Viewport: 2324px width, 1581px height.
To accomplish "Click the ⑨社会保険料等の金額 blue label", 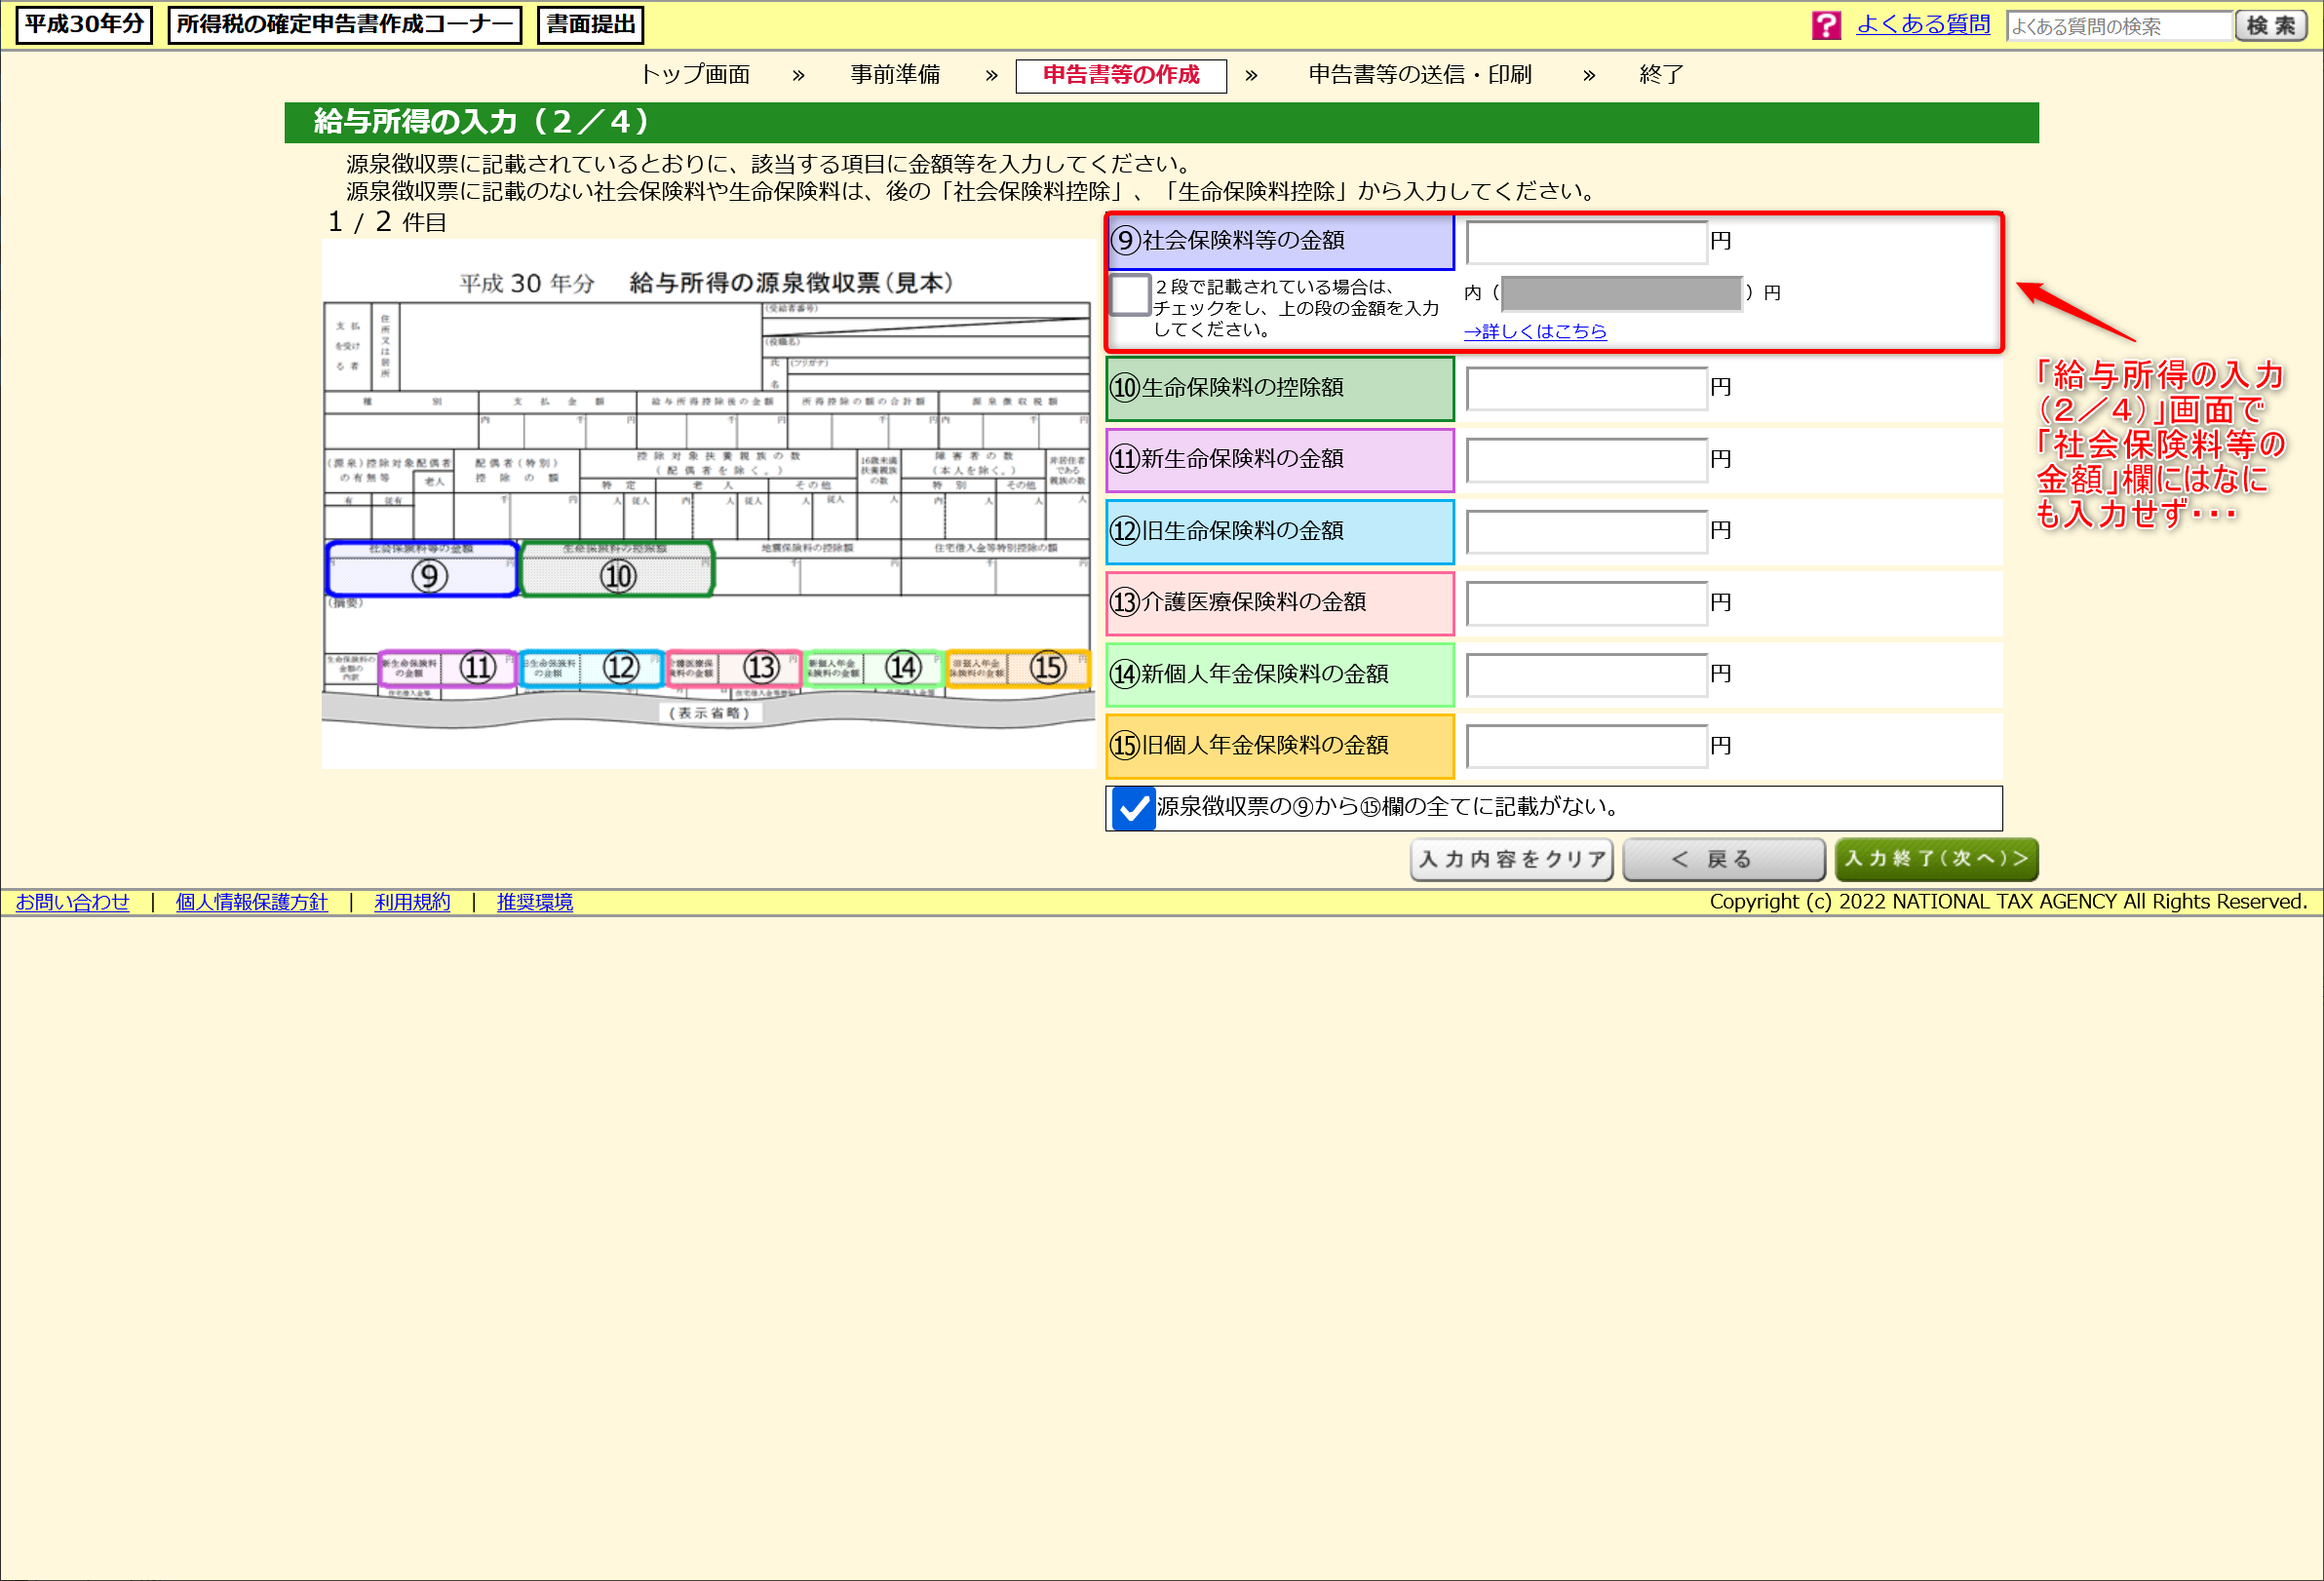I will 1280,241.
